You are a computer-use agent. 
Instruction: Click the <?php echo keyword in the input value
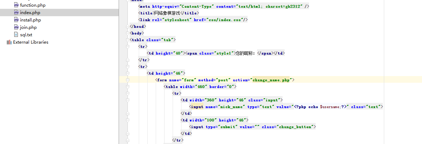point(307,107)
